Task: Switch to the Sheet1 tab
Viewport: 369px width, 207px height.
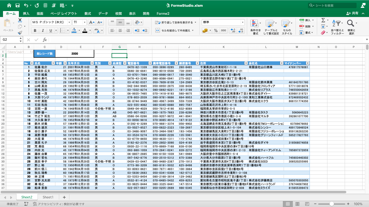Action: coord(48,197)
